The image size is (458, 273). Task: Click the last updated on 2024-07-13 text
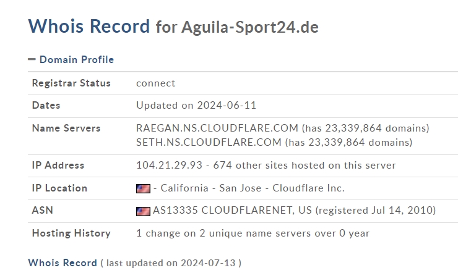point(171,263)
